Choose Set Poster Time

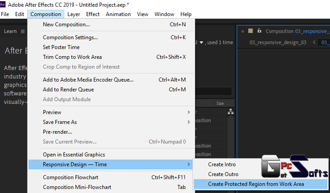coord(111,47)
